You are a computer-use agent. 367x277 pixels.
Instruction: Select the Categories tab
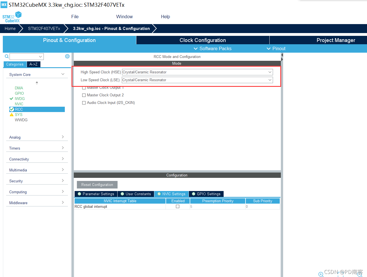pyautogui.click(x=15, y=64)
